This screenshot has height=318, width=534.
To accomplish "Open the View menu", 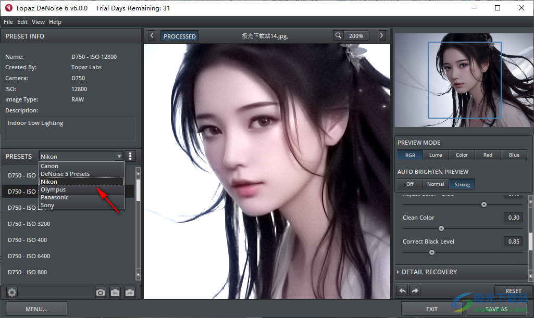I will pyautogui.click(x=38, y=22).
